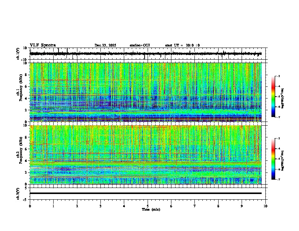Click the "8" kHz tick on ch.1 frequency axis
This screenshot has width=299, height=231.
(x=26, y=75)
